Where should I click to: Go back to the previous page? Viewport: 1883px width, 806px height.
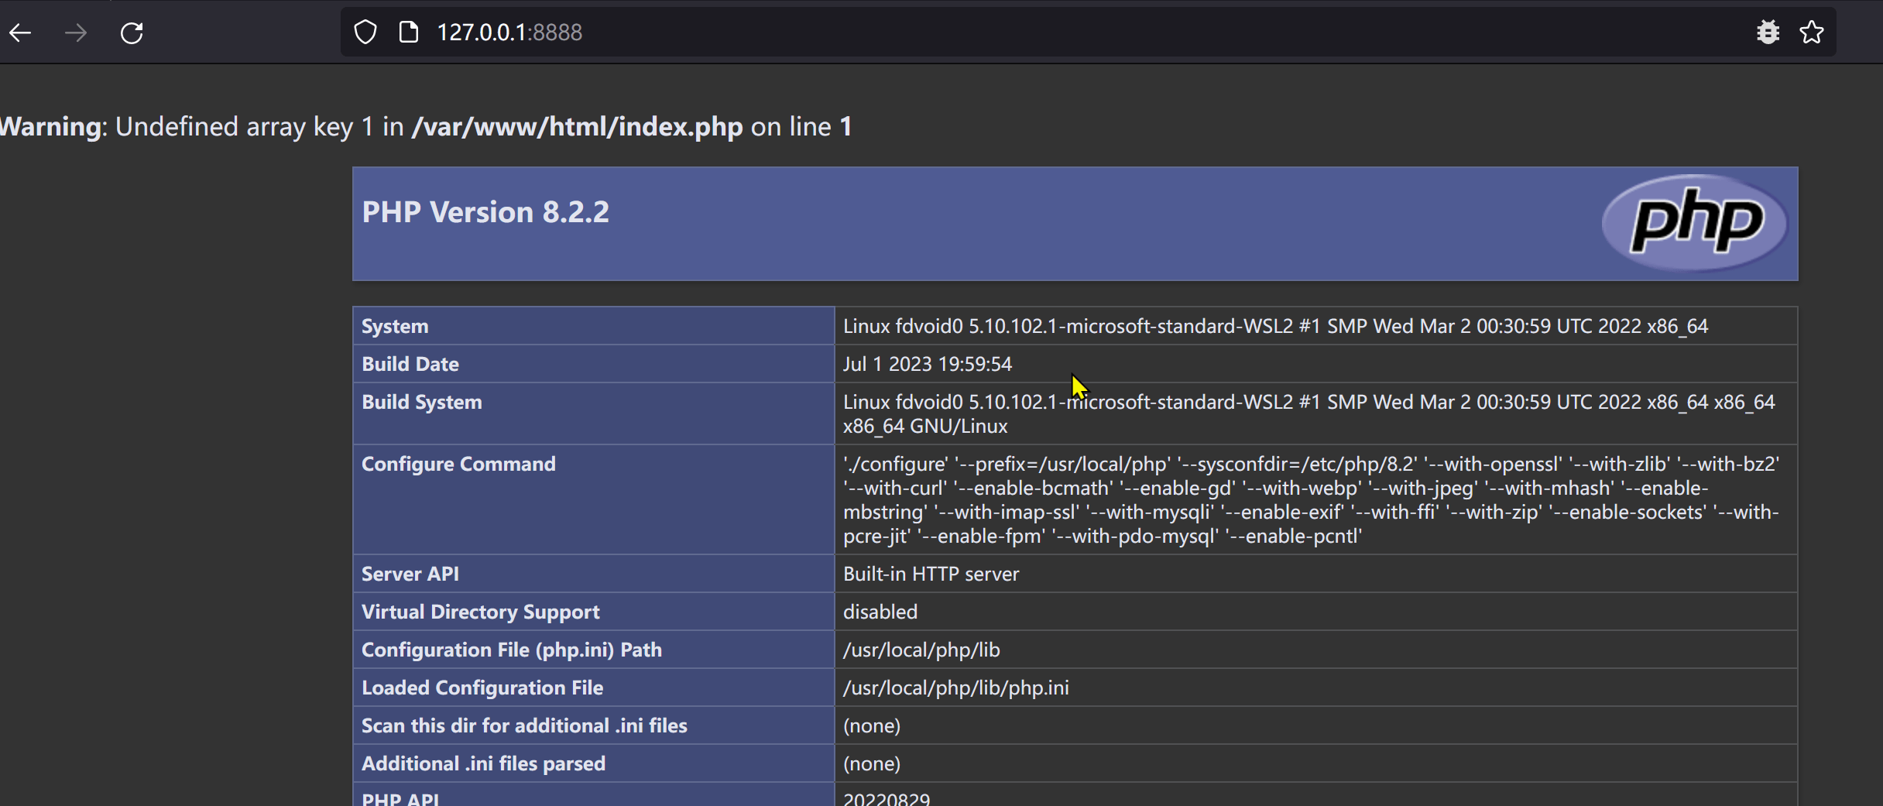coord(21,33)
